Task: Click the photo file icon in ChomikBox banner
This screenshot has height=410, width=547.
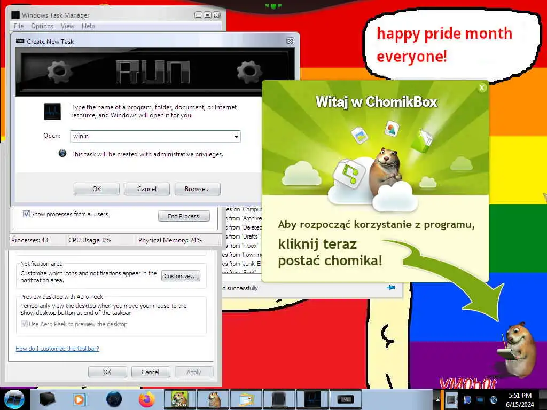Action: pos(360,135)
